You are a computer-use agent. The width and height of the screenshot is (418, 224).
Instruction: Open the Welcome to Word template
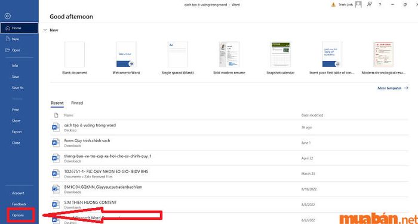tap(126, 58)
